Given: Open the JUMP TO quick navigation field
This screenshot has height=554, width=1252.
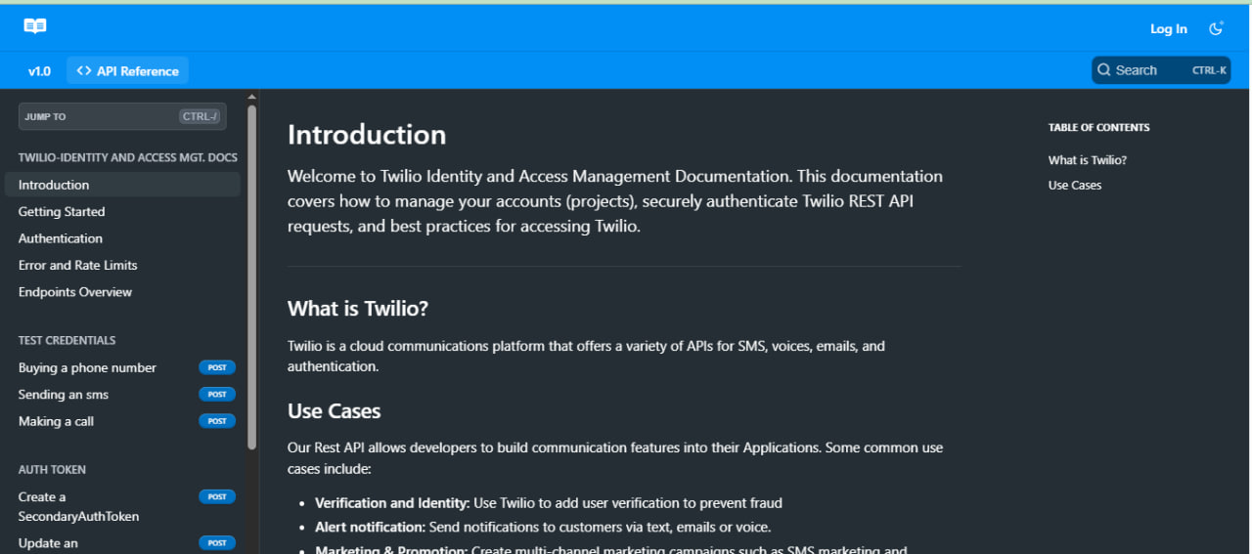Looking at the screenshot, I should pyautogui.click(x=122, y=116).
